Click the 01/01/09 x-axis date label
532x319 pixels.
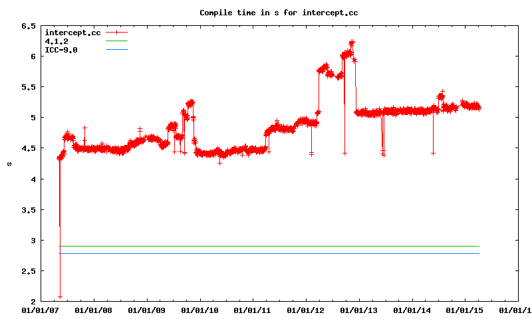(x=146, y=310)
